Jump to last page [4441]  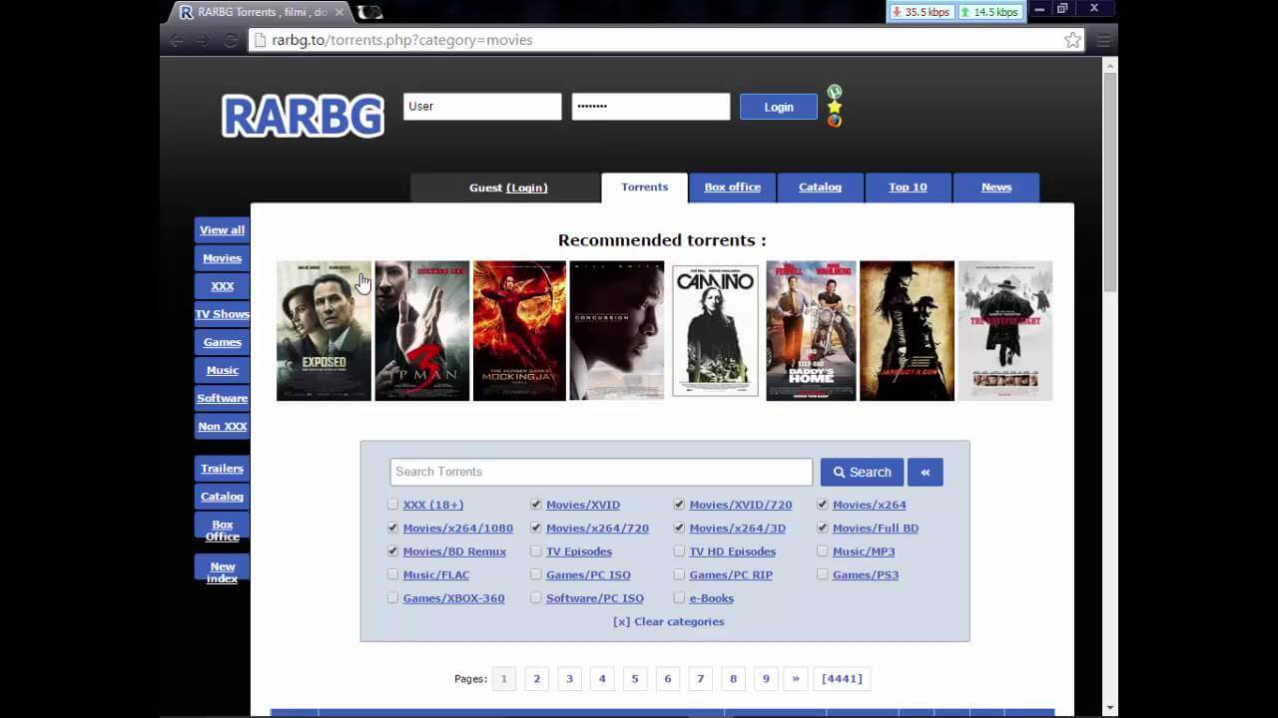coord(842,678)
